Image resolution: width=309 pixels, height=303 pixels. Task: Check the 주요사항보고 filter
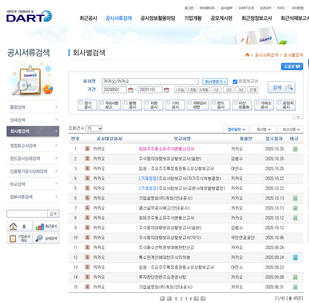coord(102,103)
